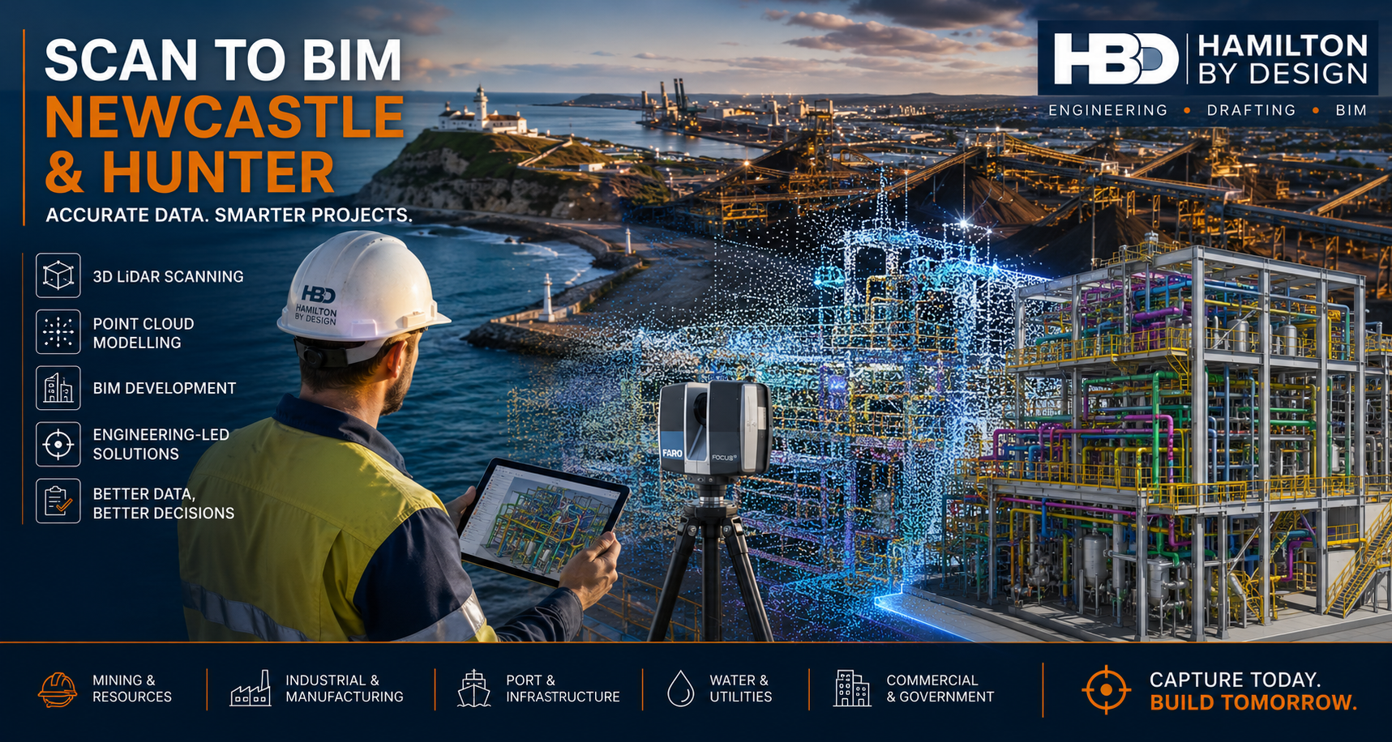The height and width of the screenshot is (742, 1392).
Task: Click 'ACCURATE DATA. SMARTER PROJECTS.' tagline
Action: (x=229, y=215)
